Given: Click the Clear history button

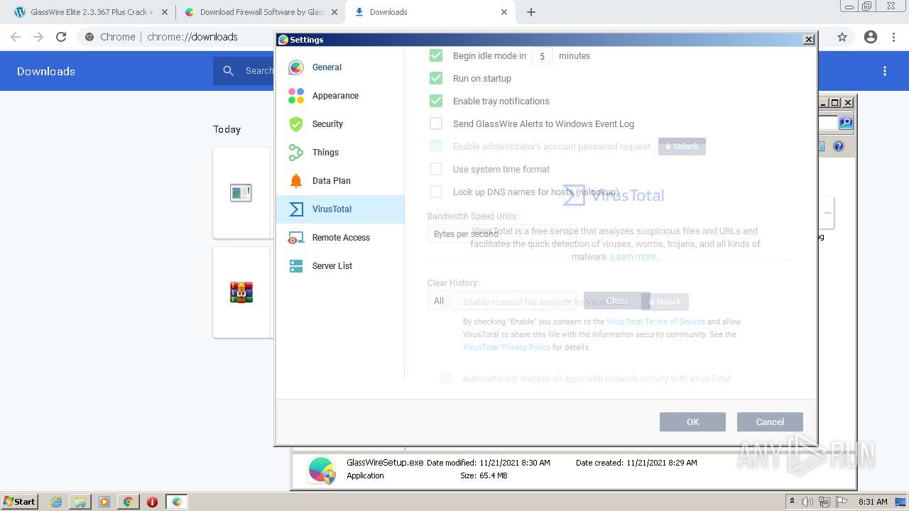Looking at the screenshot, I should (616, 301).
